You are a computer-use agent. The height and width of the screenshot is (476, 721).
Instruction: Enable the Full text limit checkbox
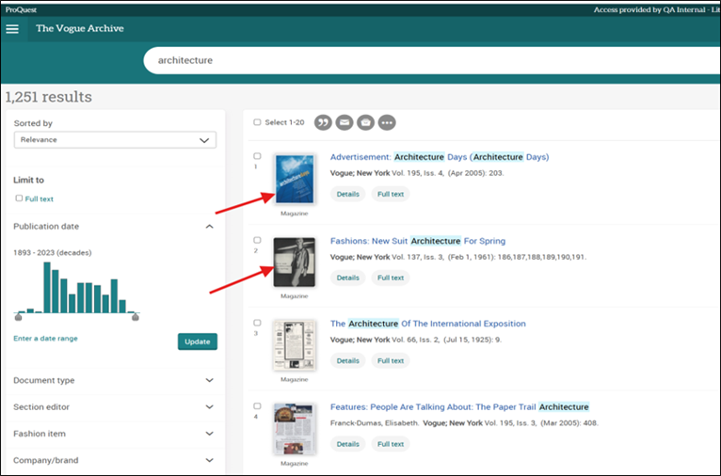click(19, 198)
